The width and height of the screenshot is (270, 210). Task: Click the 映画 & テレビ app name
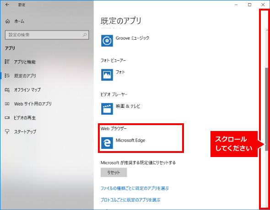[x=128, y=106]
